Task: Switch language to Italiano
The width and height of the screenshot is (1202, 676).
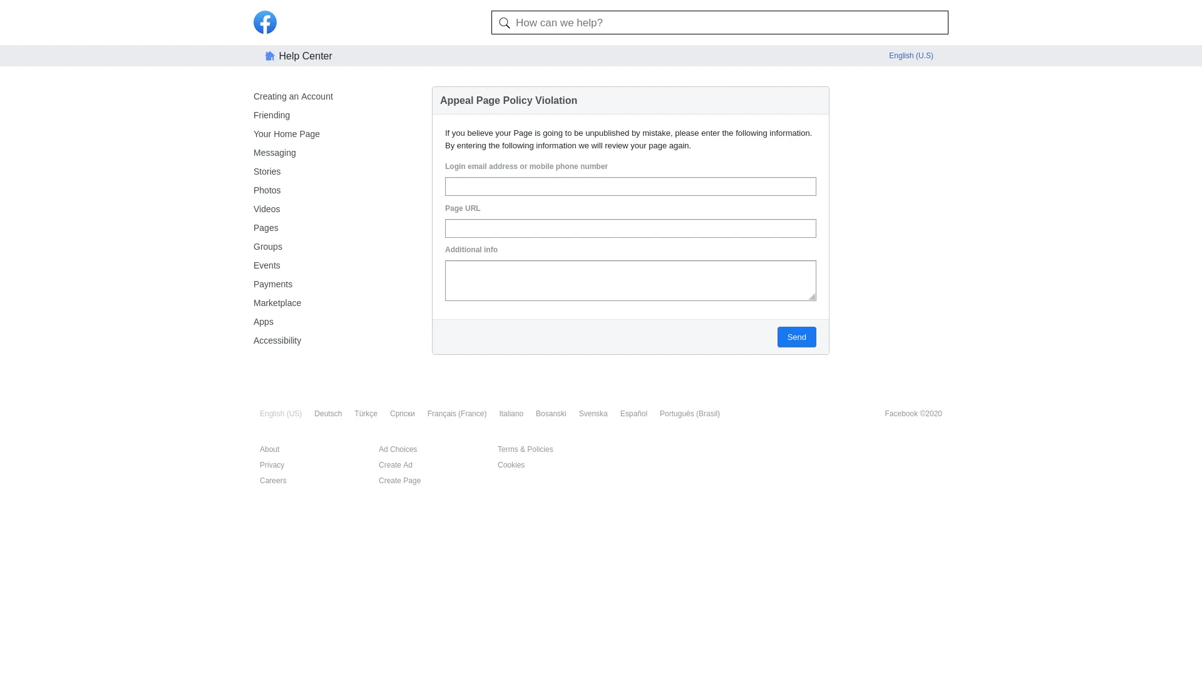Action: pos(511,414)
